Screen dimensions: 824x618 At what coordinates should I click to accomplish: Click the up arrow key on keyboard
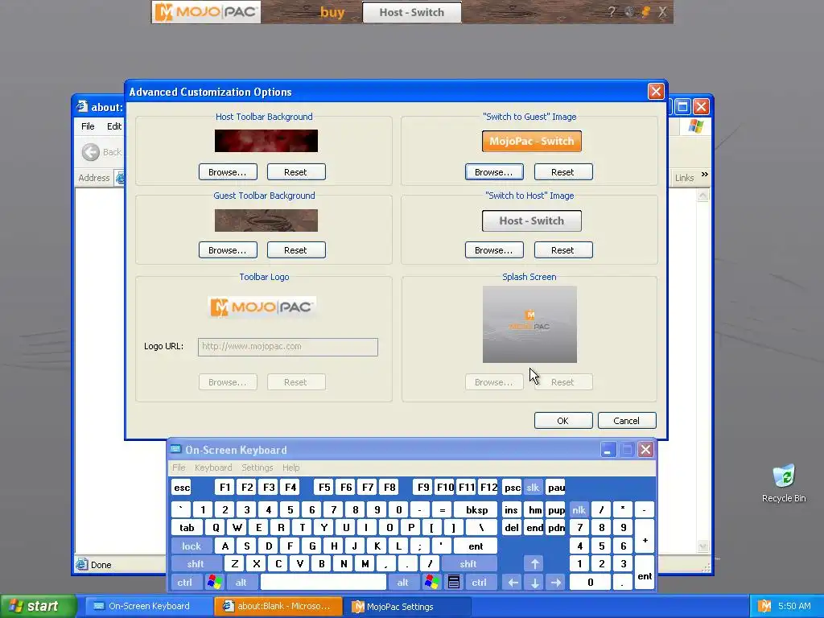534,564
